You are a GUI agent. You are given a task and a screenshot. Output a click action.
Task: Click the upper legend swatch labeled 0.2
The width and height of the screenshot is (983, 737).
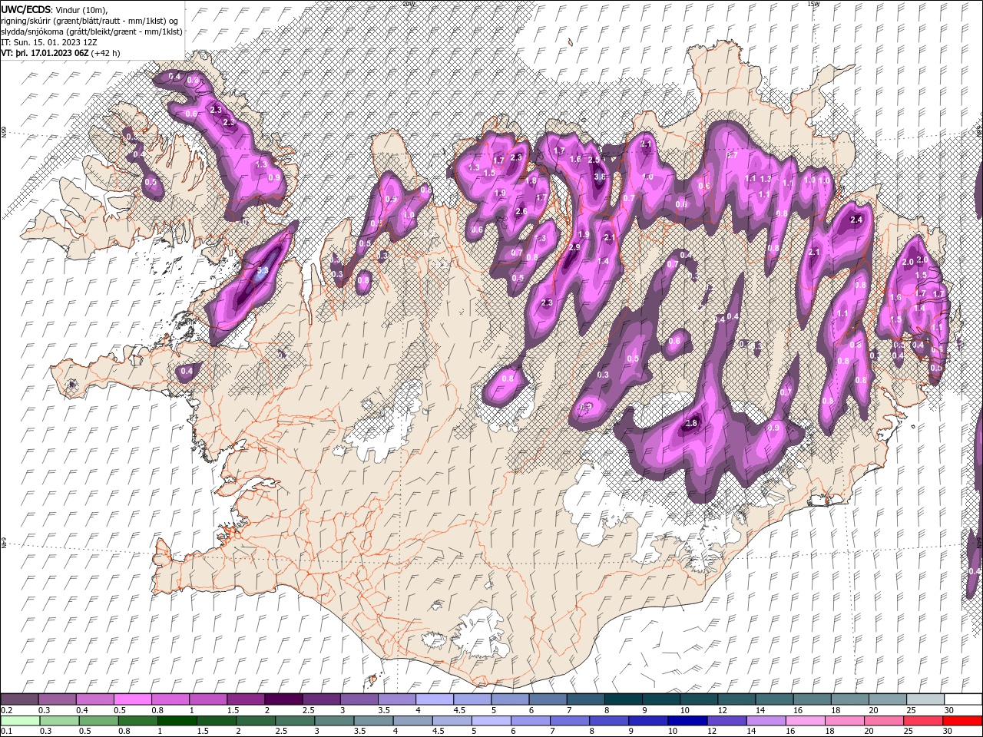(x=20, y=699)
